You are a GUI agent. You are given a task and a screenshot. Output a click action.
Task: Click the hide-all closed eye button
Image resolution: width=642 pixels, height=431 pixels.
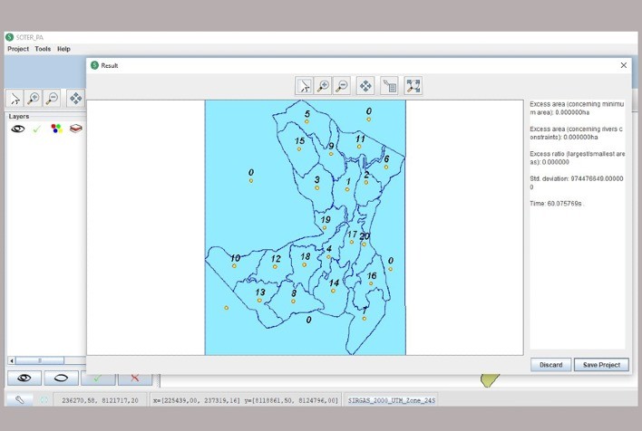click(61, 378)
